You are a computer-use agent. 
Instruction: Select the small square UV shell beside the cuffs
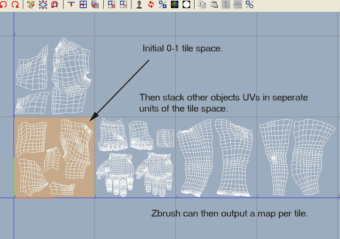tap(165, 139)
